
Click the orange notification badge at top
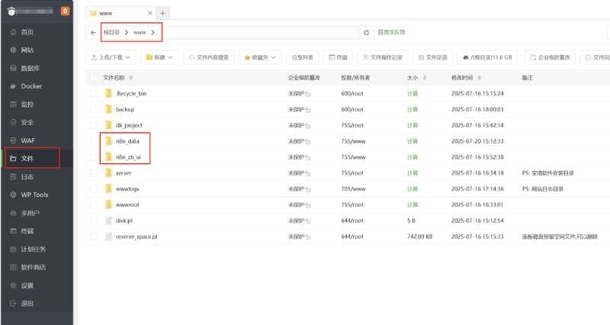pos(65,11)
